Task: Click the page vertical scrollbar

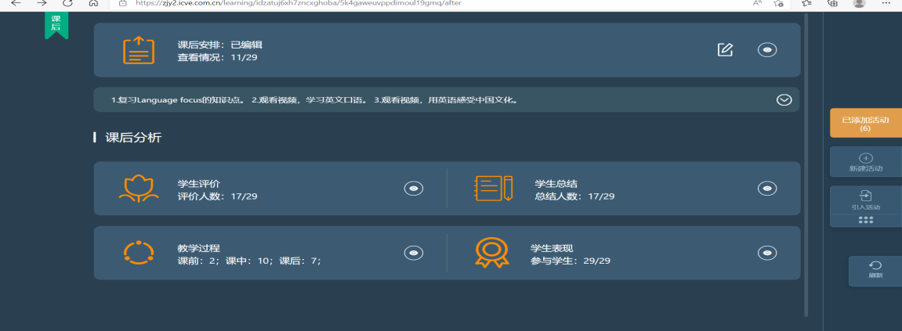Action: coord(806,164)
